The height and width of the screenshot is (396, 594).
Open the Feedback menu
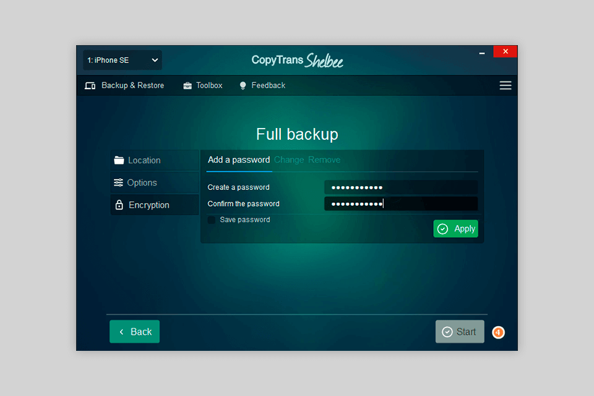click(262, 85)
